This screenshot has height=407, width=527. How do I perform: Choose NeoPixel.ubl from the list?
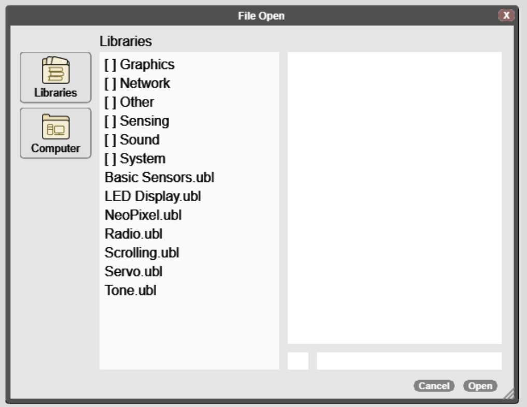(x=143, y=215)
